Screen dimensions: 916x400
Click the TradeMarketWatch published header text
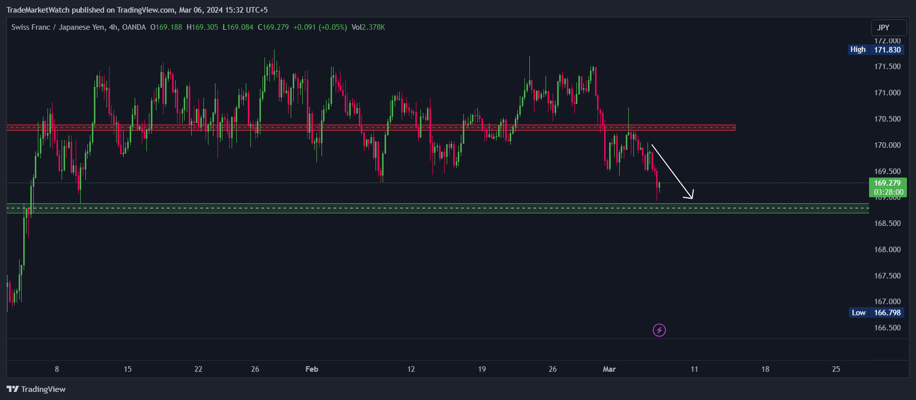point(137,10)
